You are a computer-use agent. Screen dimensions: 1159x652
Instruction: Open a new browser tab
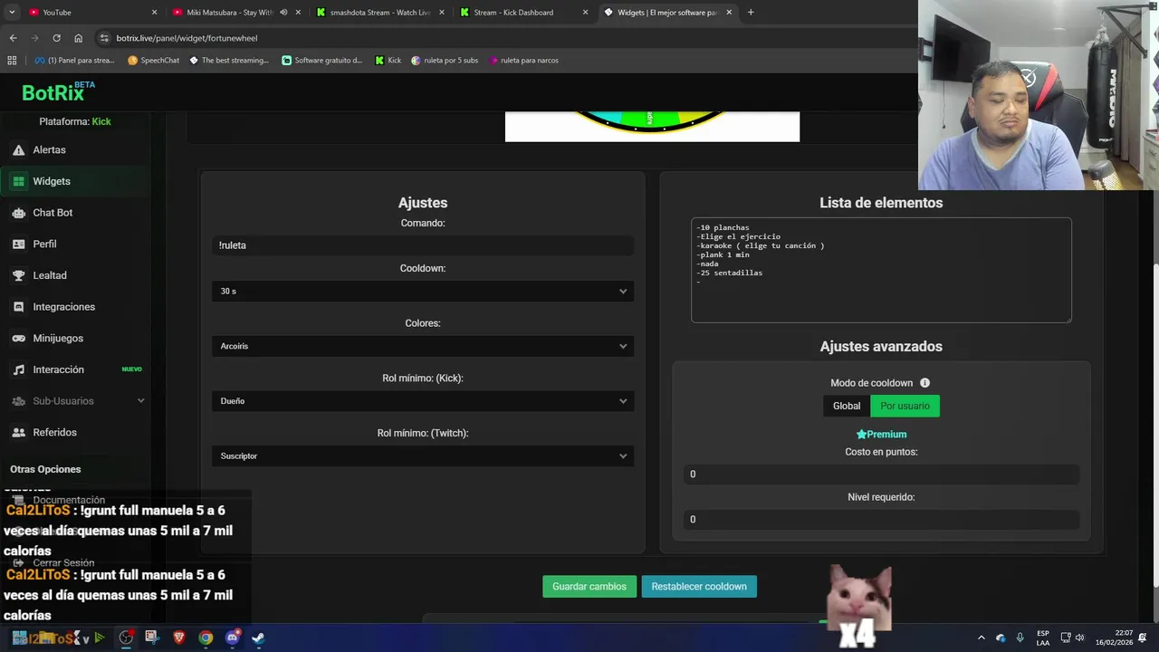pos(751,13)
